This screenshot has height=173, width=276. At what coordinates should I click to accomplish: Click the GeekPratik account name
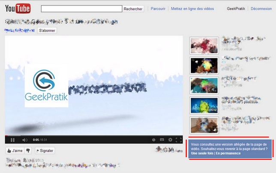point(236,9)
